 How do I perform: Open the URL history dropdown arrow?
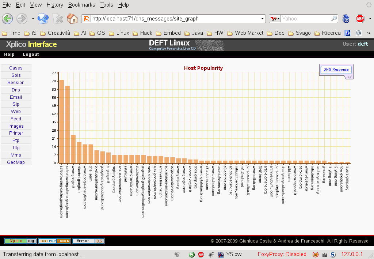point(263,19)
